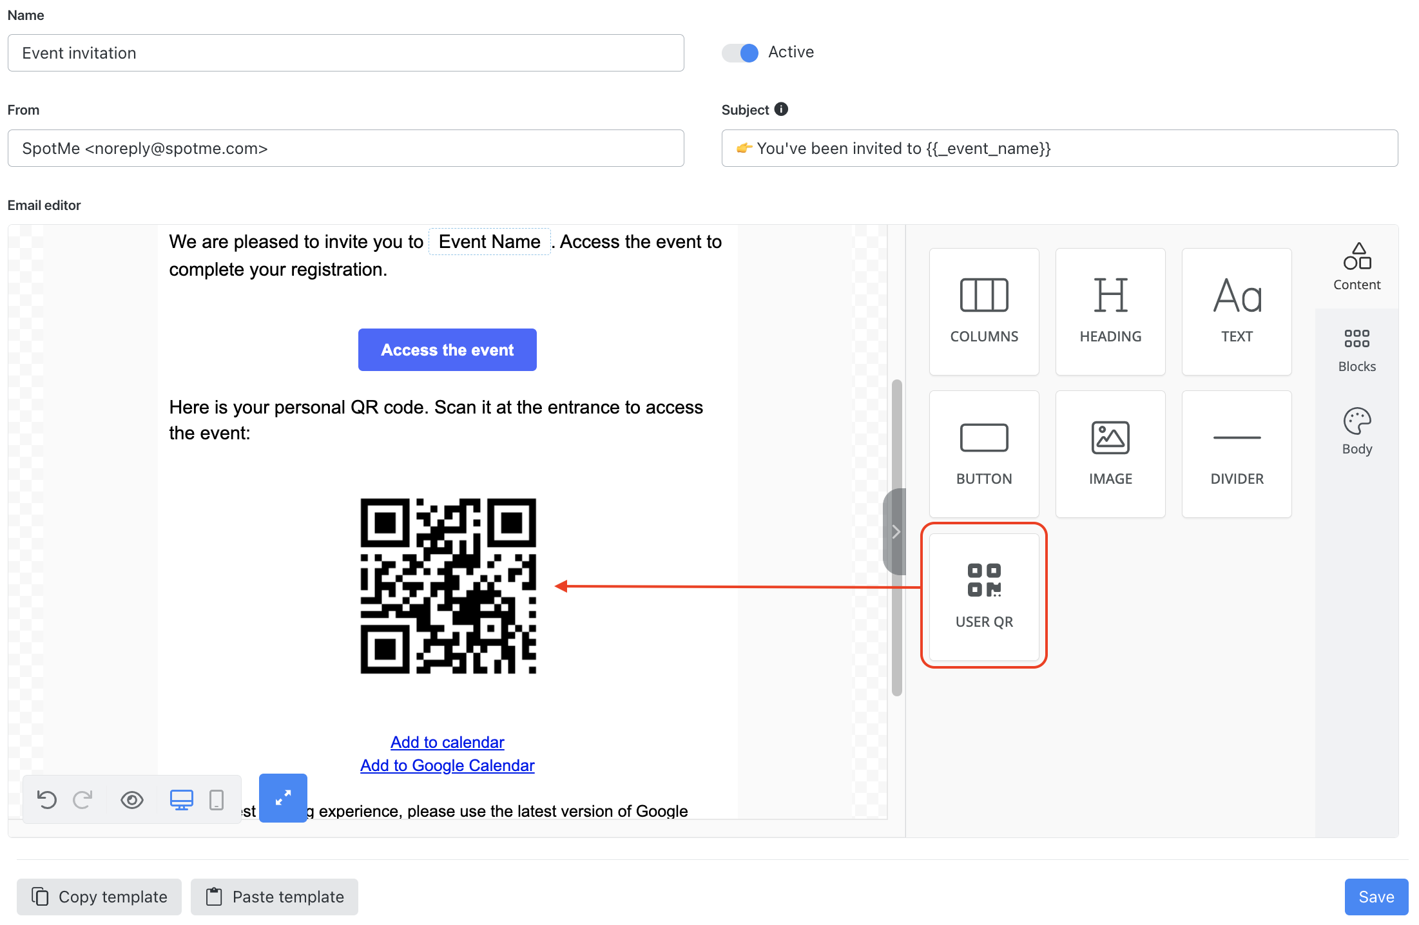Add the User QR content block
The image size is (1419, 925).
click(984, 596)
